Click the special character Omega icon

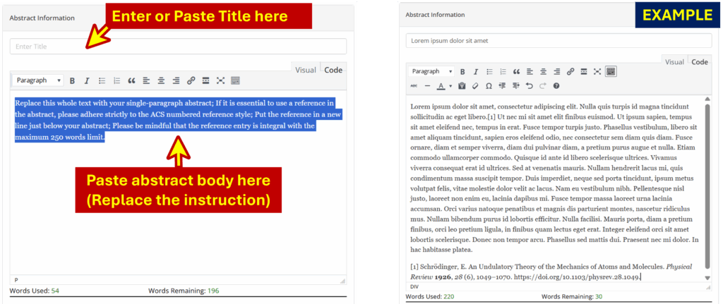(489, 86)
